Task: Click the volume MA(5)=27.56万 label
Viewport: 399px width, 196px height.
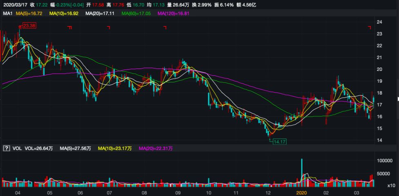Action: (x=76, y=149)
